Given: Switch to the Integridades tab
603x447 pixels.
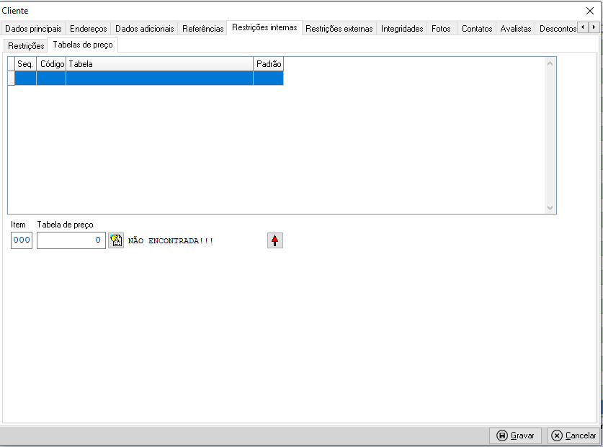Looking at the screenshot, I should point(402,29).
